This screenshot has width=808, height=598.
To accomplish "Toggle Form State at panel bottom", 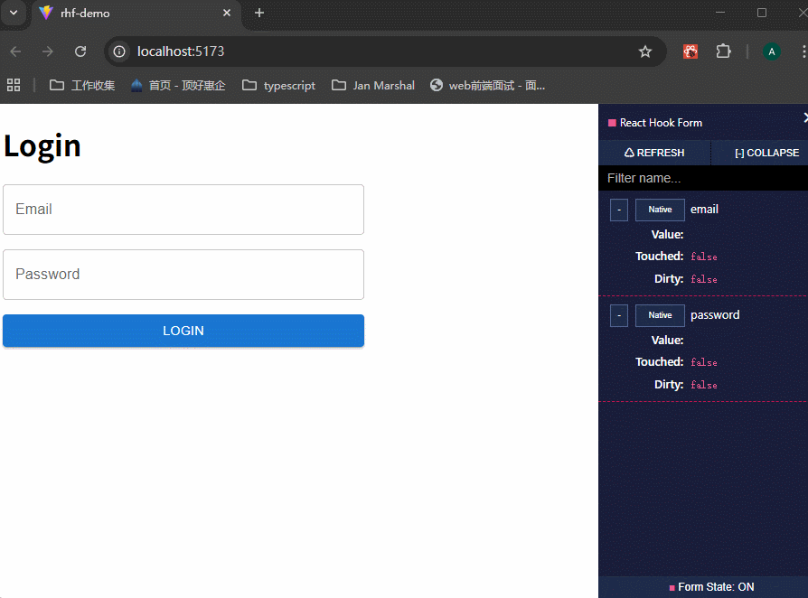I will (711, 587).
